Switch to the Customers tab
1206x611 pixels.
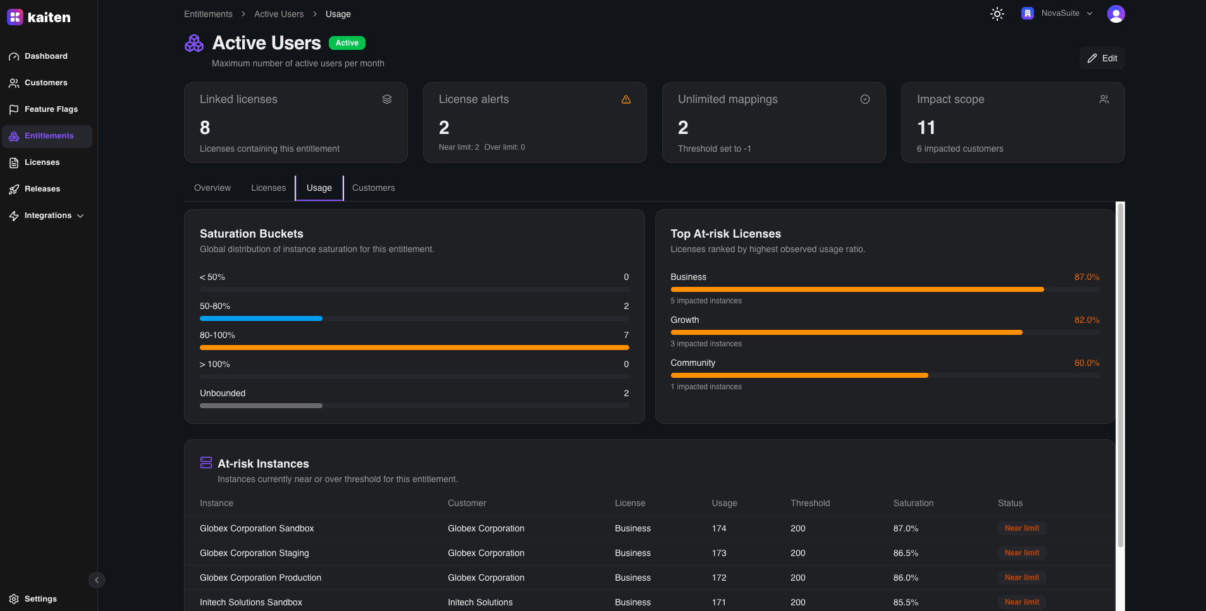coord(373,188)
